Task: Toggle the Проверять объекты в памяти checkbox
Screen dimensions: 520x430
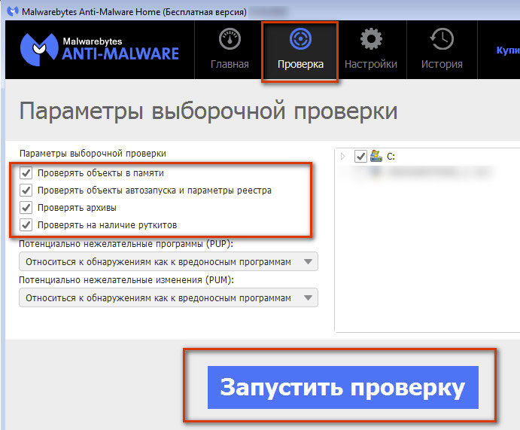Action: coord(27,173)
